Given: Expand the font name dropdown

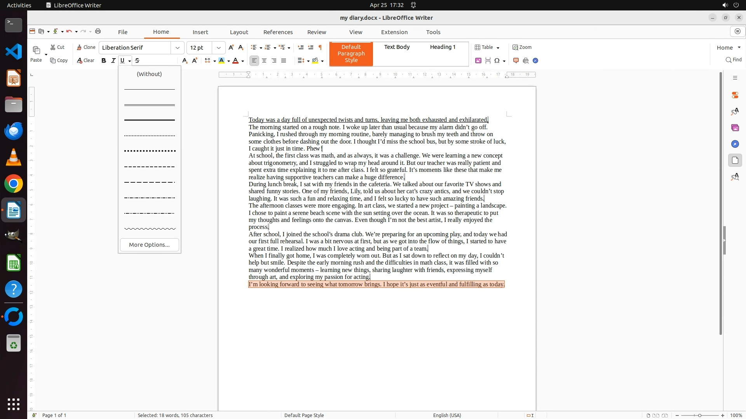Looking at the screenshot, I should click(178, 48).
